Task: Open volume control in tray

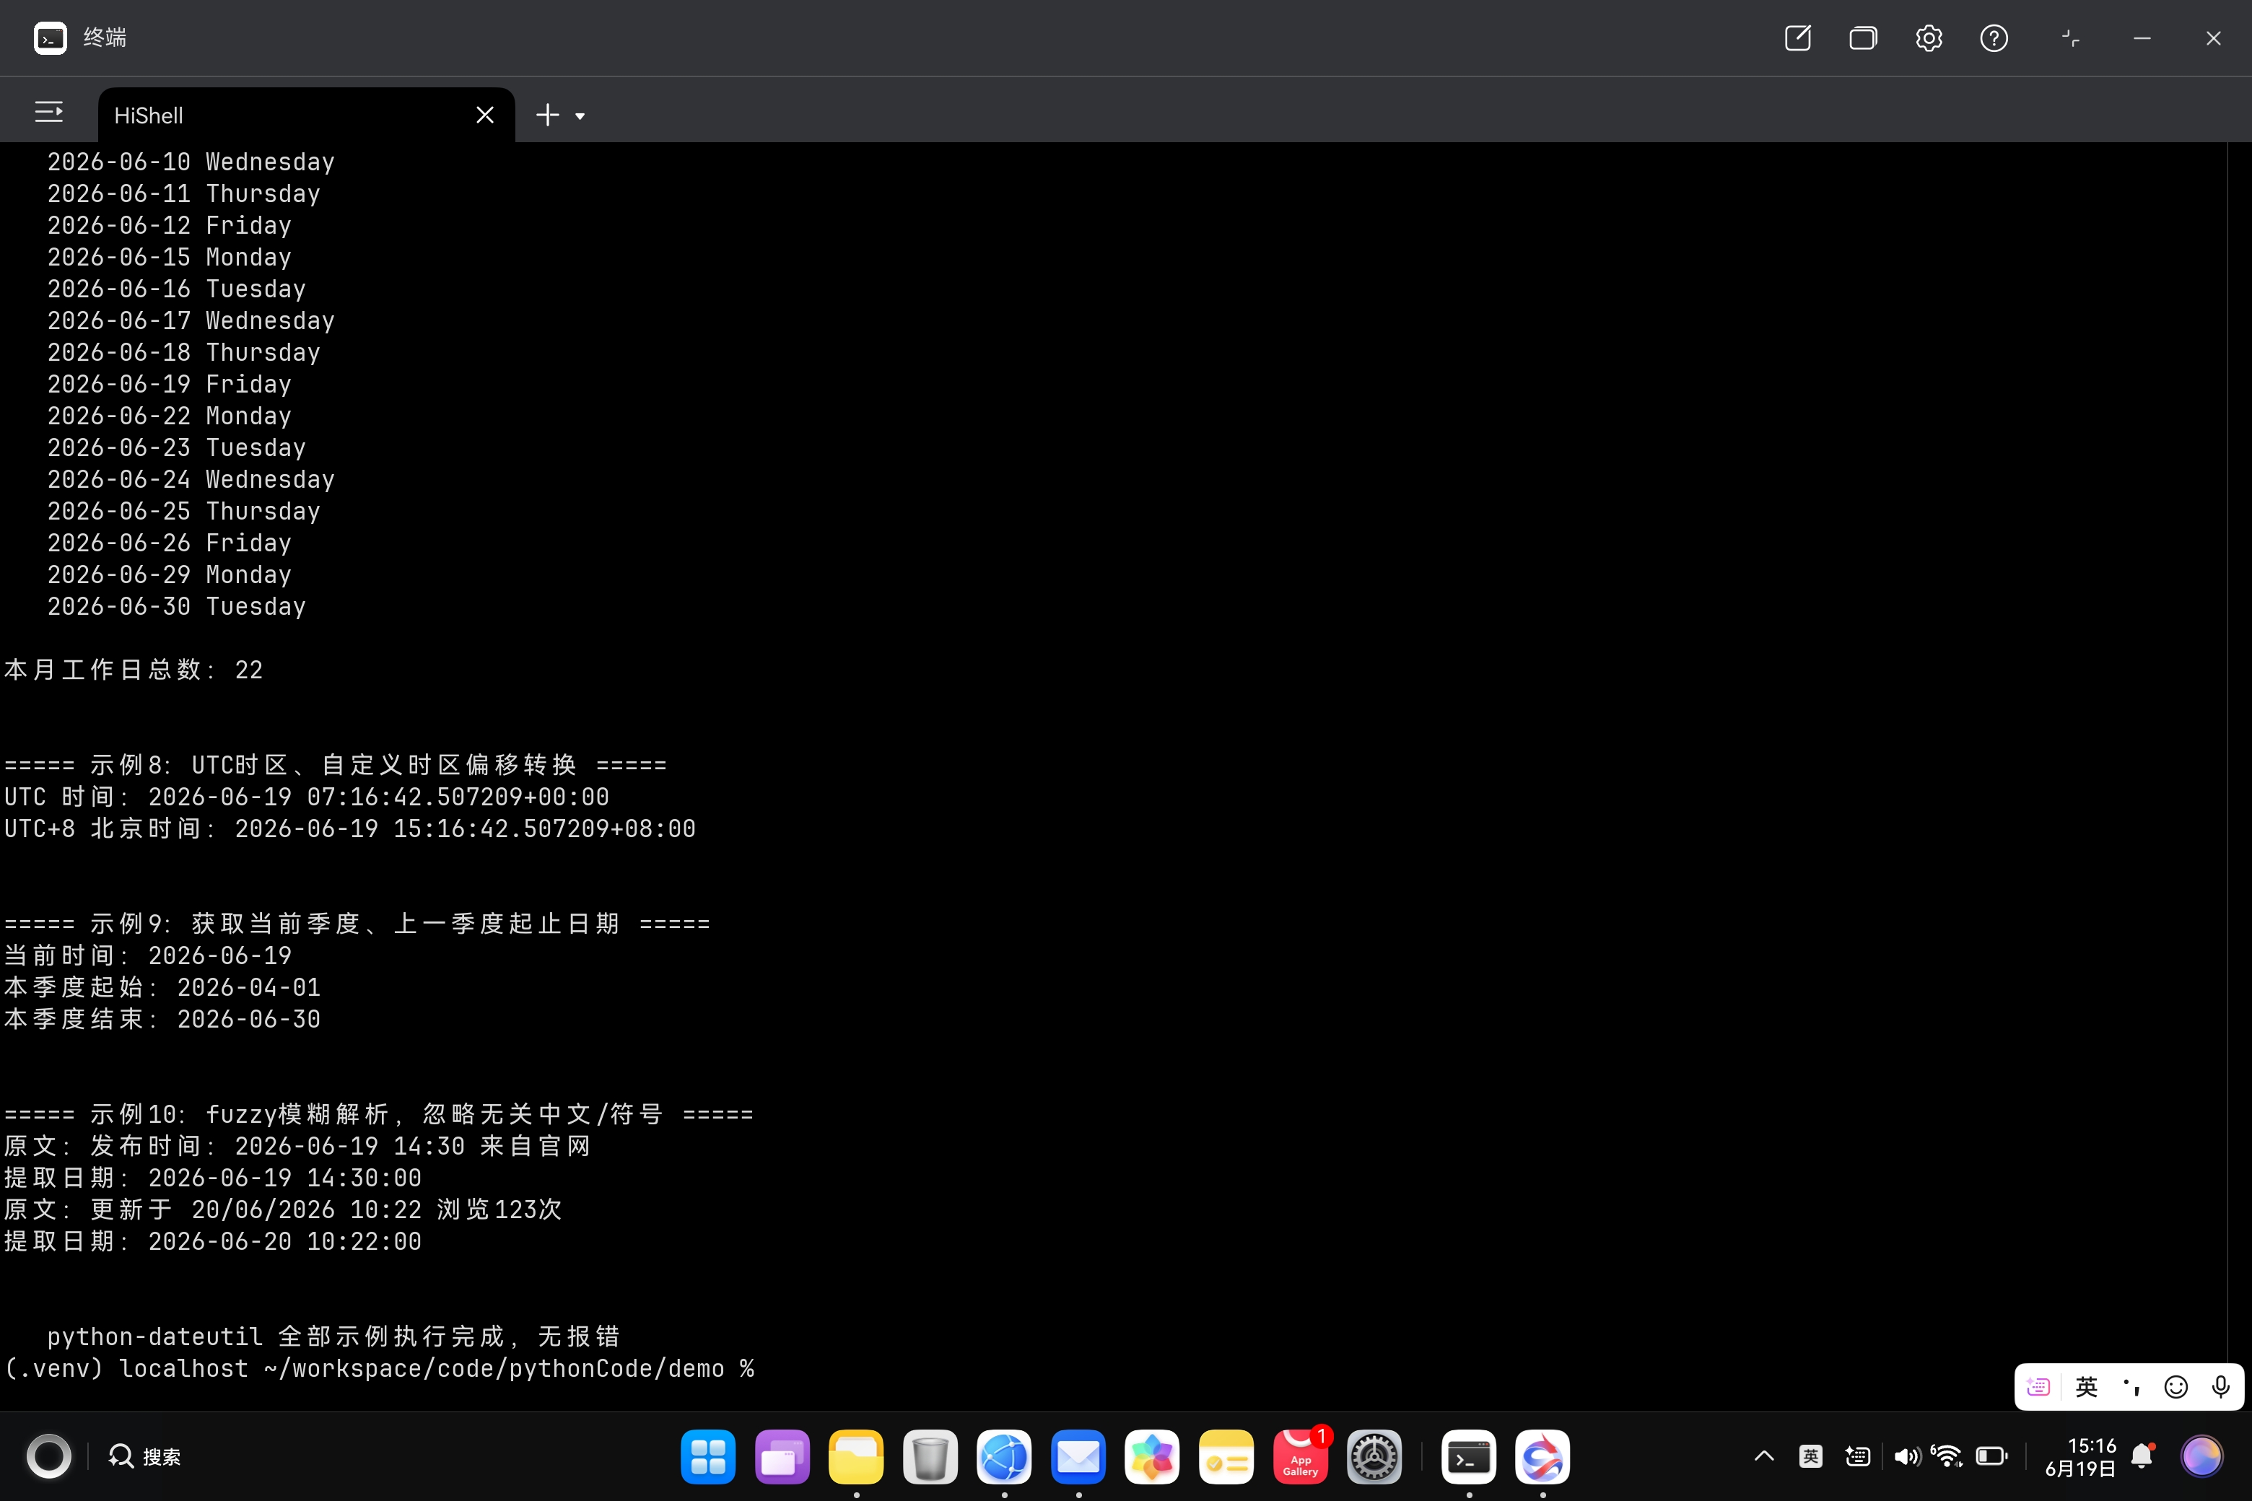Action: (1906, 1456)
